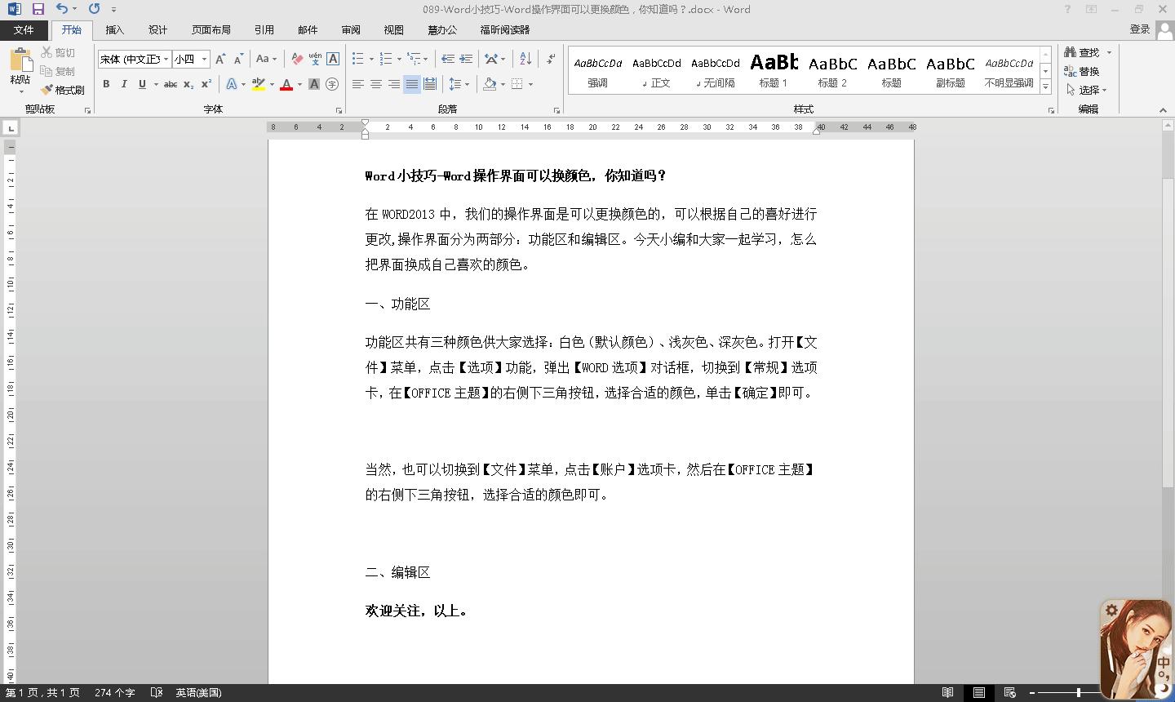Increase paragraph indent
Screen dimensions: 1175x702
pos(466,59)
